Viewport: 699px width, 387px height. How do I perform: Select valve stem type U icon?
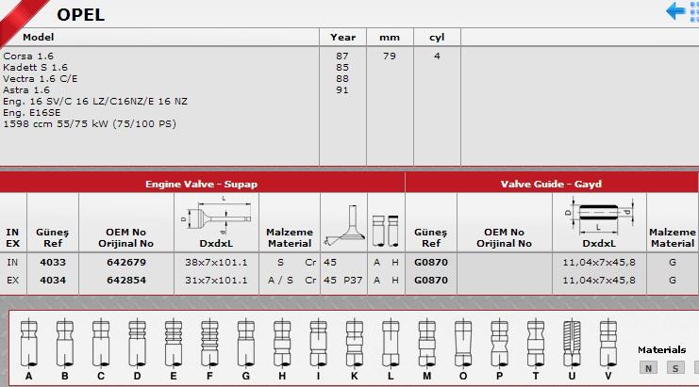click(572, 343)
